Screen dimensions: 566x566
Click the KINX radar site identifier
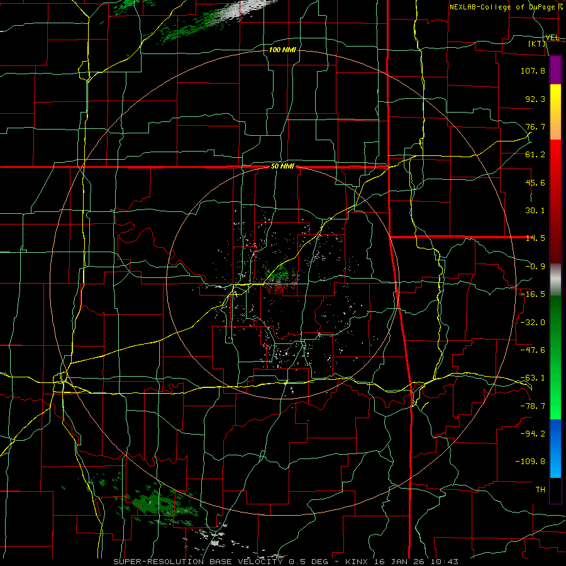(x=356, y=562)
